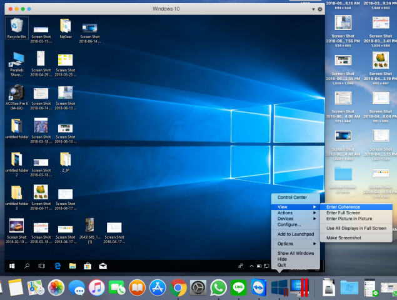Open the Z_JP folder icon

click(66, 162)
